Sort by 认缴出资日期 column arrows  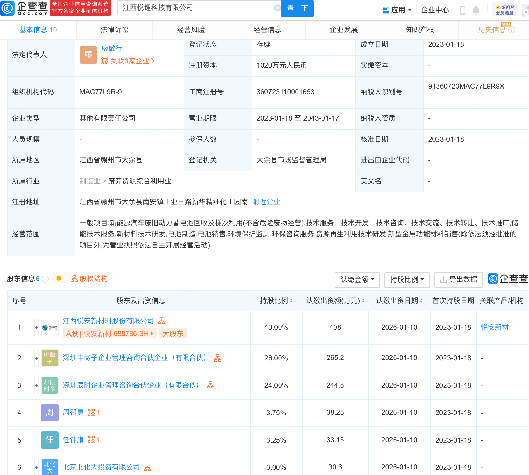(x=421, y=301)
